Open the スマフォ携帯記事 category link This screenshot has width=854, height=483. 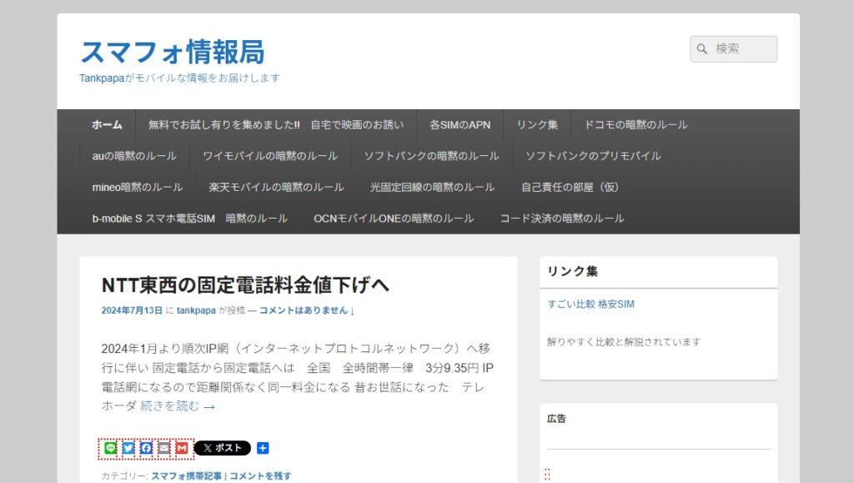[x=188, y=475]
